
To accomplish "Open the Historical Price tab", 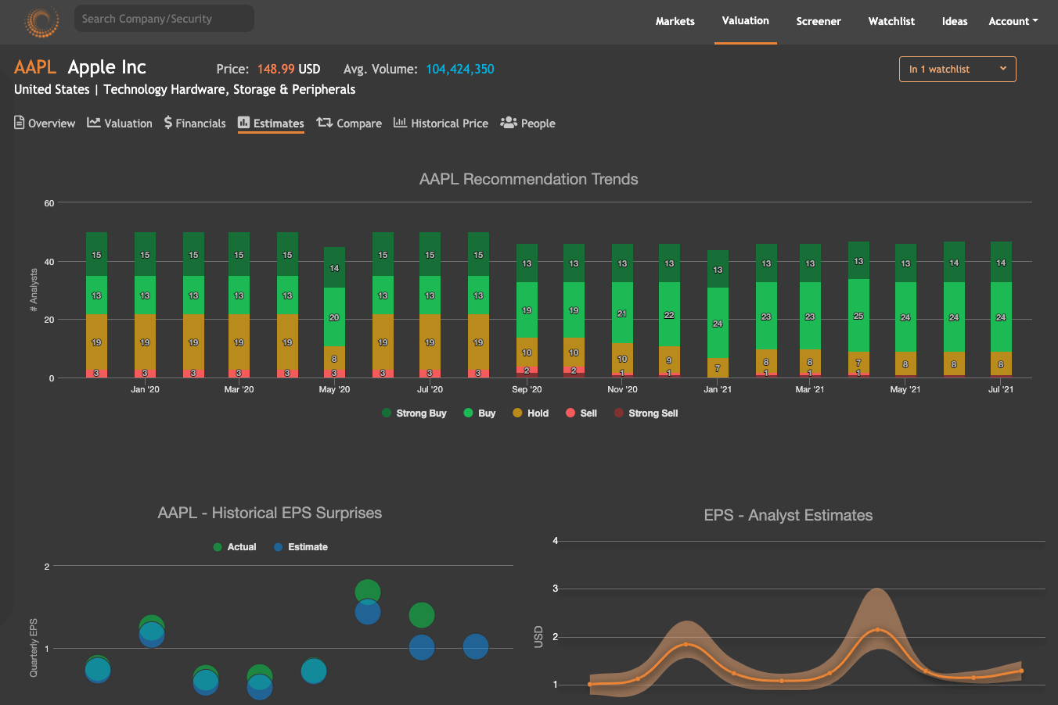I will pyautogui.click(x=441, y=123).
